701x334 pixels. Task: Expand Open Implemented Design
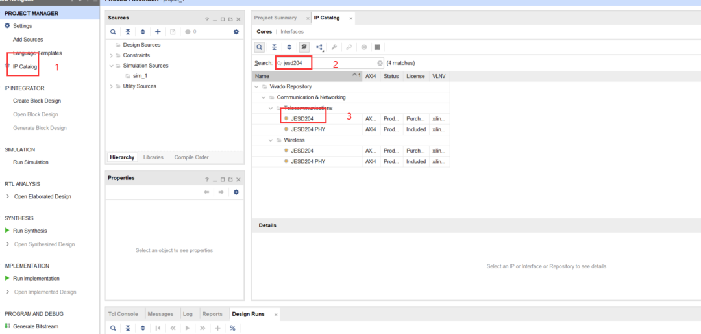coord(8,292)
